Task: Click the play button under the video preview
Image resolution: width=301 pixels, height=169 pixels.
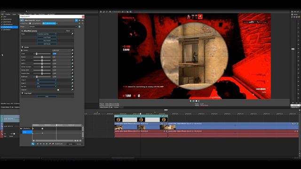Action: pyautogui.click(x=190, y=101)
